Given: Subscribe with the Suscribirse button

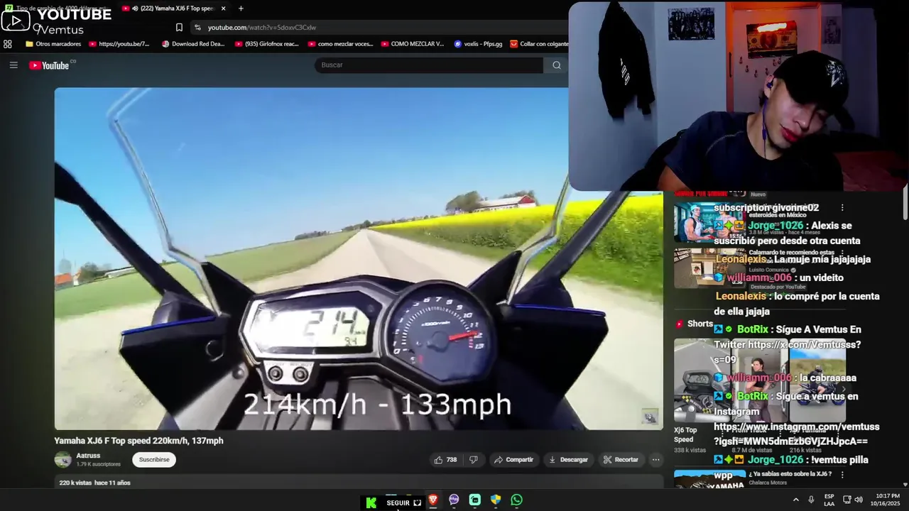Looking at the screenshot, I should (x=154, y=460).
